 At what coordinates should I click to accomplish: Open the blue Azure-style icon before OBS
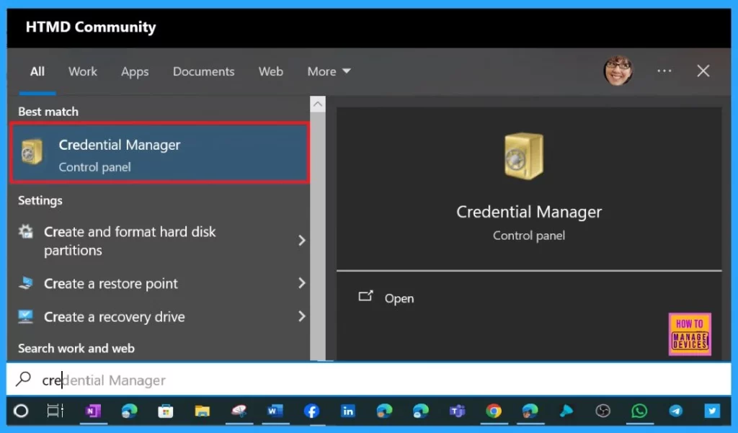566,411
